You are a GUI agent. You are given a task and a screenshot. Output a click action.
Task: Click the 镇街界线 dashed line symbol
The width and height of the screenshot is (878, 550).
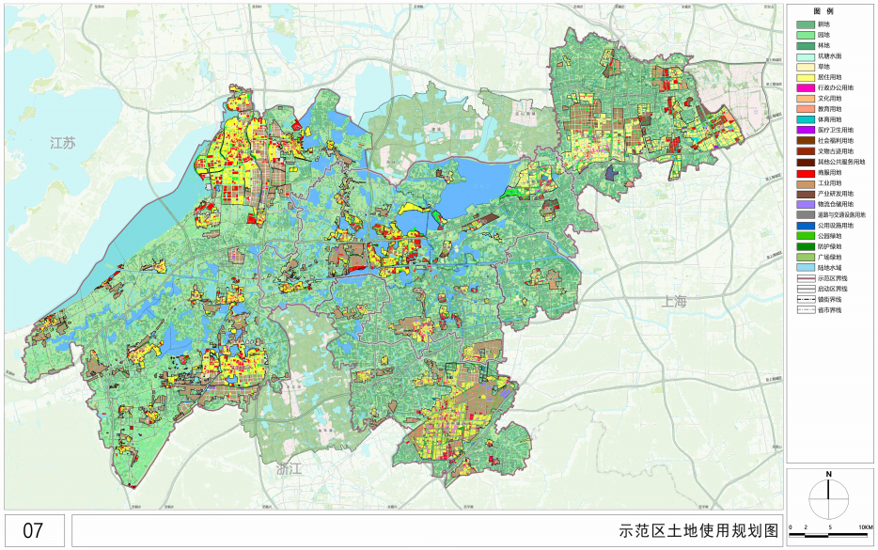point(806,300)
